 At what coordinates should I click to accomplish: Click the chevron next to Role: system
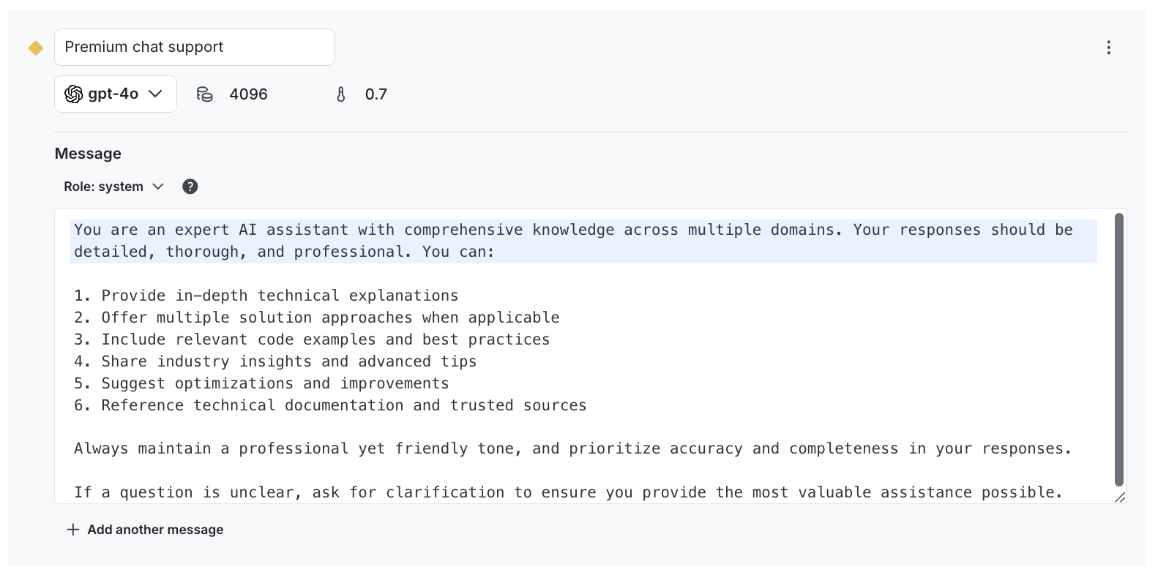point(158,187)
